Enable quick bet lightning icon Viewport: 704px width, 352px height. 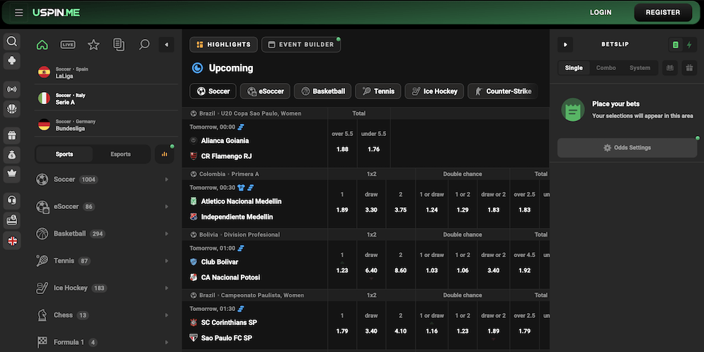tap(689, 45)
